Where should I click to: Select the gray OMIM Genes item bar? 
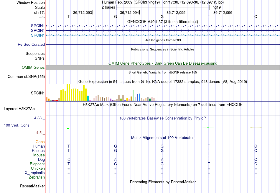[163, 68]
